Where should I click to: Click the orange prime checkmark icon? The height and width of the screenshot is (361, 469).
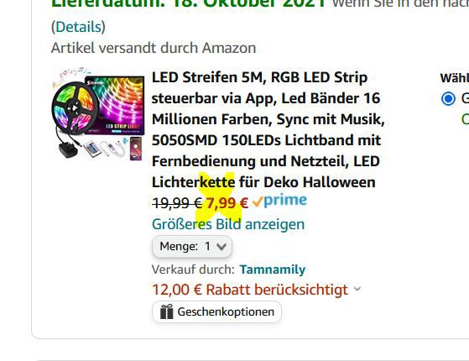click(258, 202)
